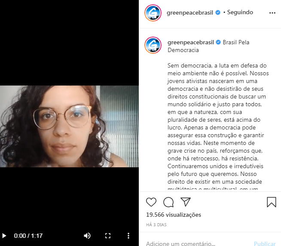This screenshot has width=281, height=246.
Task: Click the Seguindo following button
Action: 240,12
